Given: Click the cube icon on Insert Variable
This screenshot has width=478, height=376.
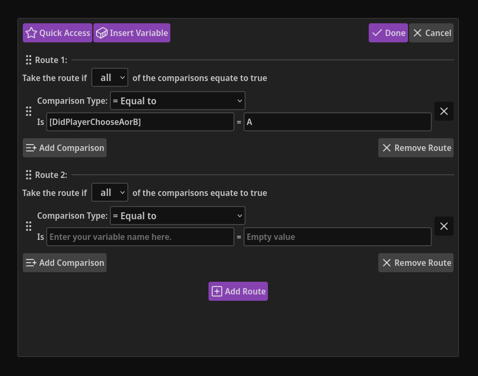Looking at the screenshot, I should [101, 32].
